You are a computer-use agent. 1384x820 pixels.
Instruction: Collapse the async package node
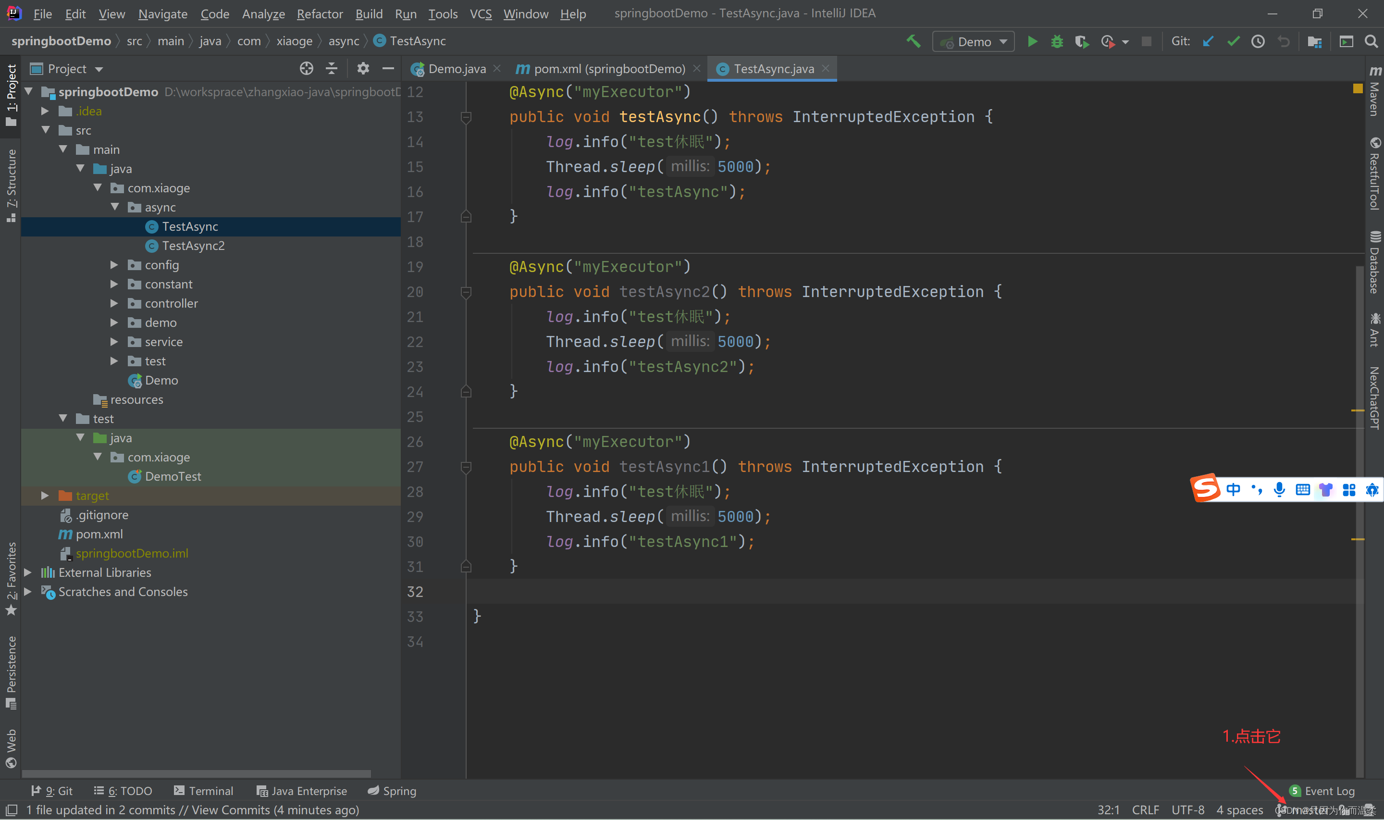(115, 207)
